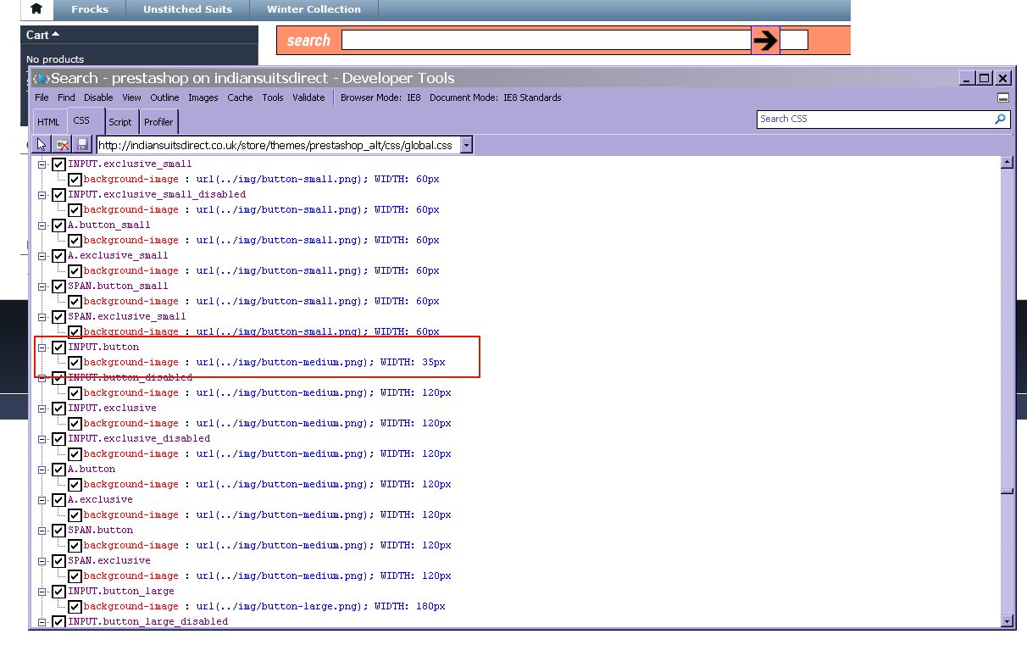
Task: Click the CSS pane scrollbar up arrow
Action: [x=1008, y=163]
